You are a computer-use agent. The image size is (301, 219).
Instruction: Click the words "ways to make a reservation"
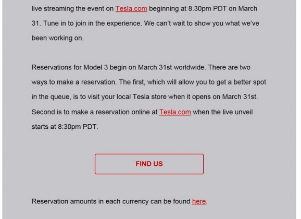click(x=73, y=82)
